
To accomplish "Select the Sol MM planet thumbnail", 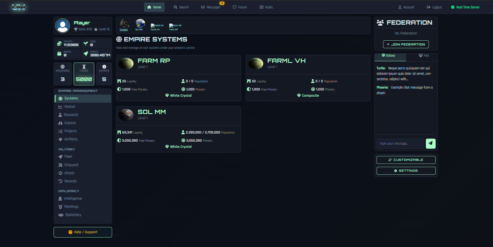I will click(x=140, y=24).
